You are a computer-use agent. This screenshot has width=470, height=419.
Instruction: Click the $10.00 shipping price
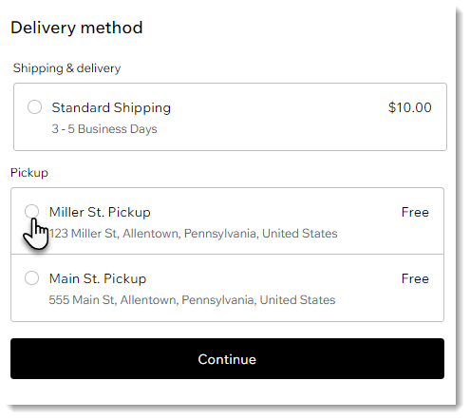point(410,107)
